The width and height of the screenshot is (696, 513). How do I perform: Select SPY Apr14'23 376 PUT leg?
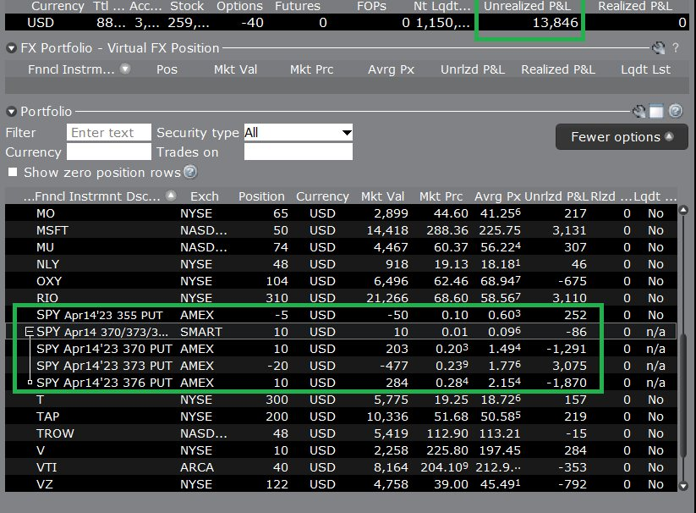pos(341,383)
